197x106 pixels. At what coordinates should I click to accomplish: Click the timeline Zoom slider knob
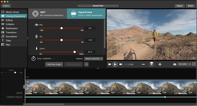(15, 73)
